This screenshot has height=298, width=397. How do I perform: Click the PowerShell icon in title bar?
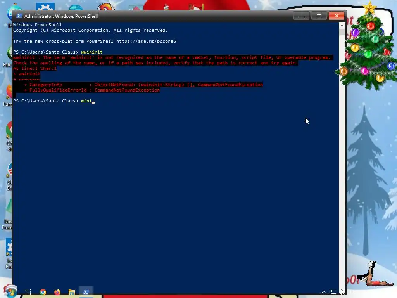19,16
